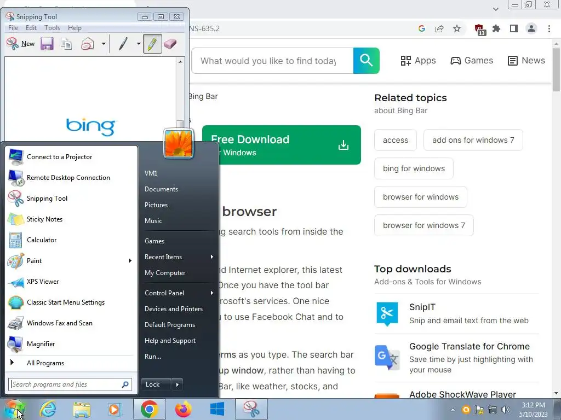Expand Control Panel submenu
Viewport: 561px width, 420px height.
click(179, 293)
